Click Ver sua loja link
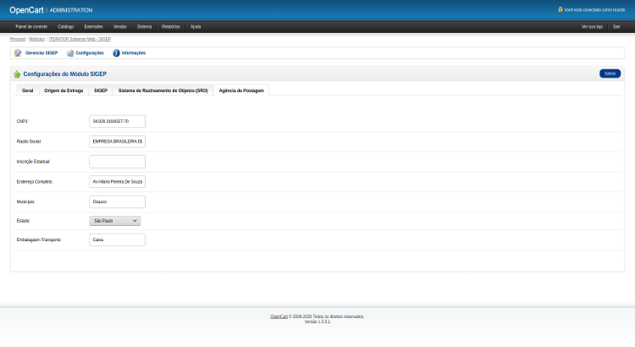635x347 pixels. pos(592,27)
